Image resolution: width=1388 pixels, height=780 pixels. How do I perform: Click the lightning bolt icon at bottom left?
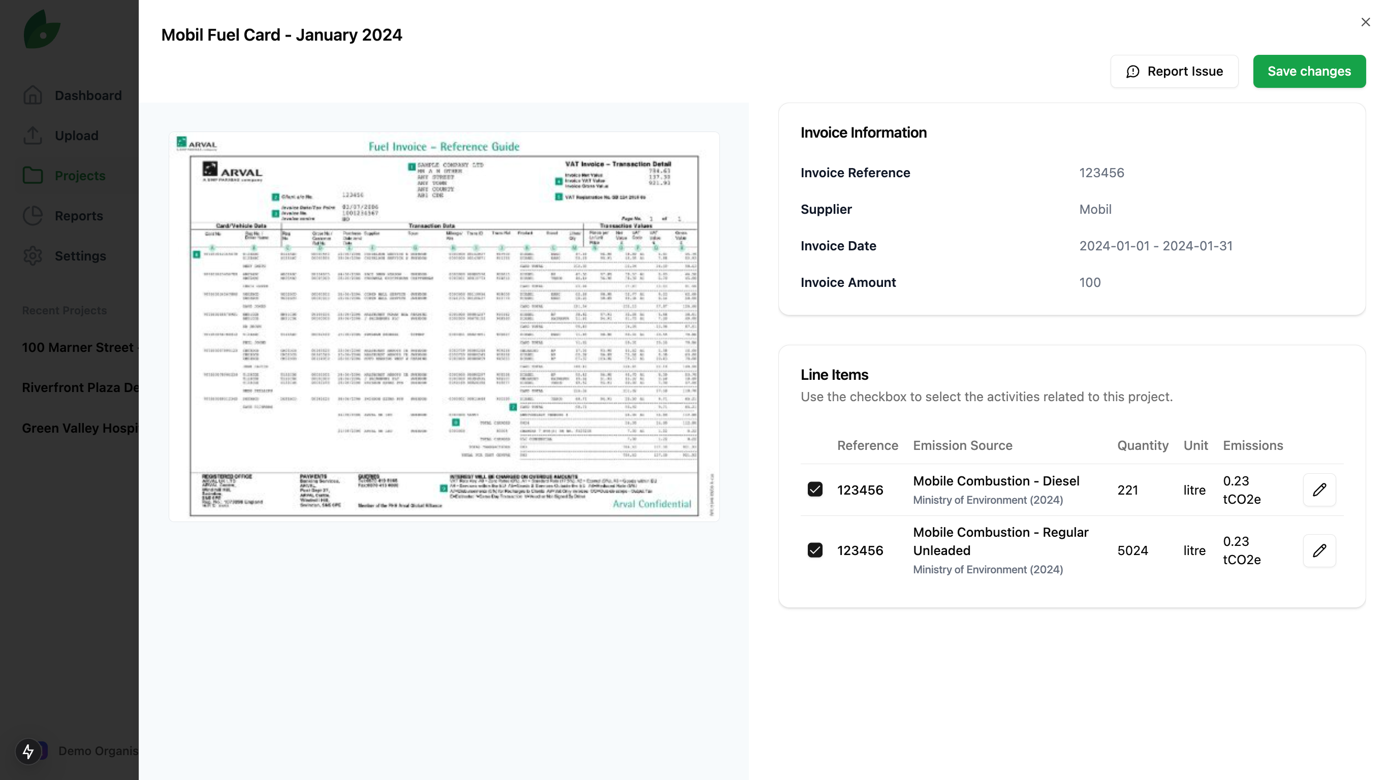click(x=28, y=751)
